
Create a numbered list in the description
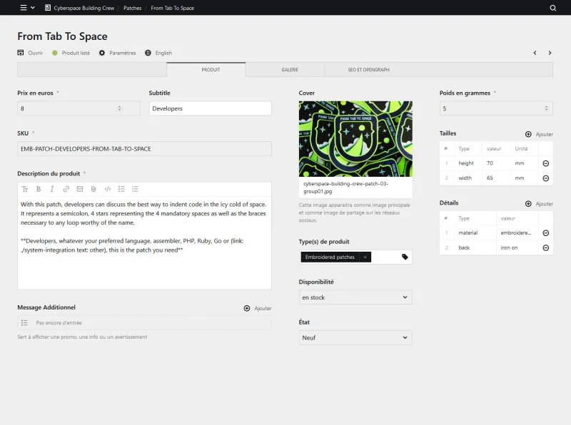(x=136, y=189)
